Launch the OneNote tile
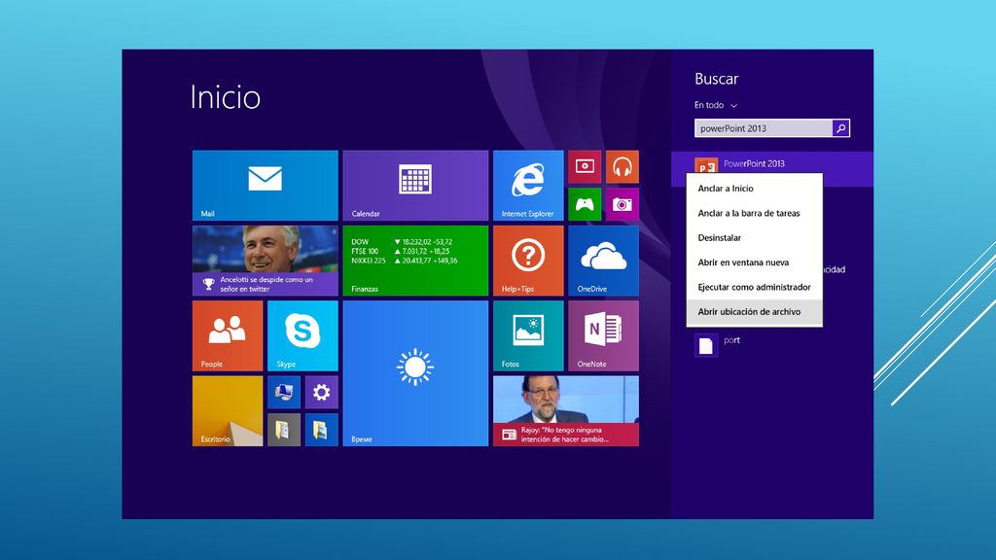The image size is (996, 560). click(x=603, y=335)
